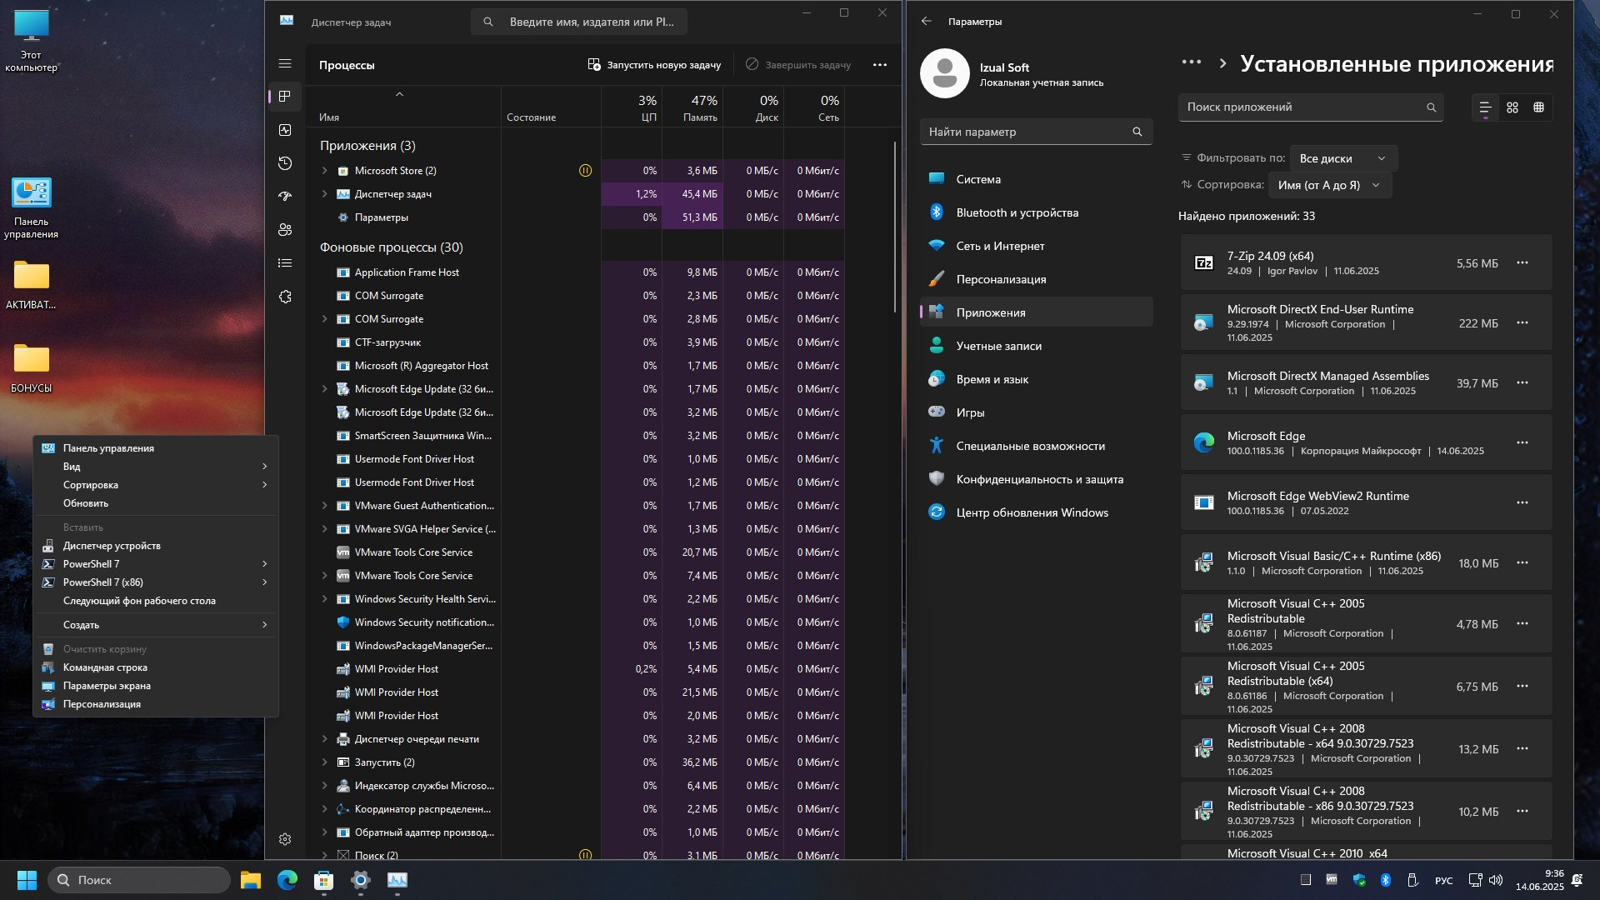Switch installed apps to grid view icon

(1512, 107)
